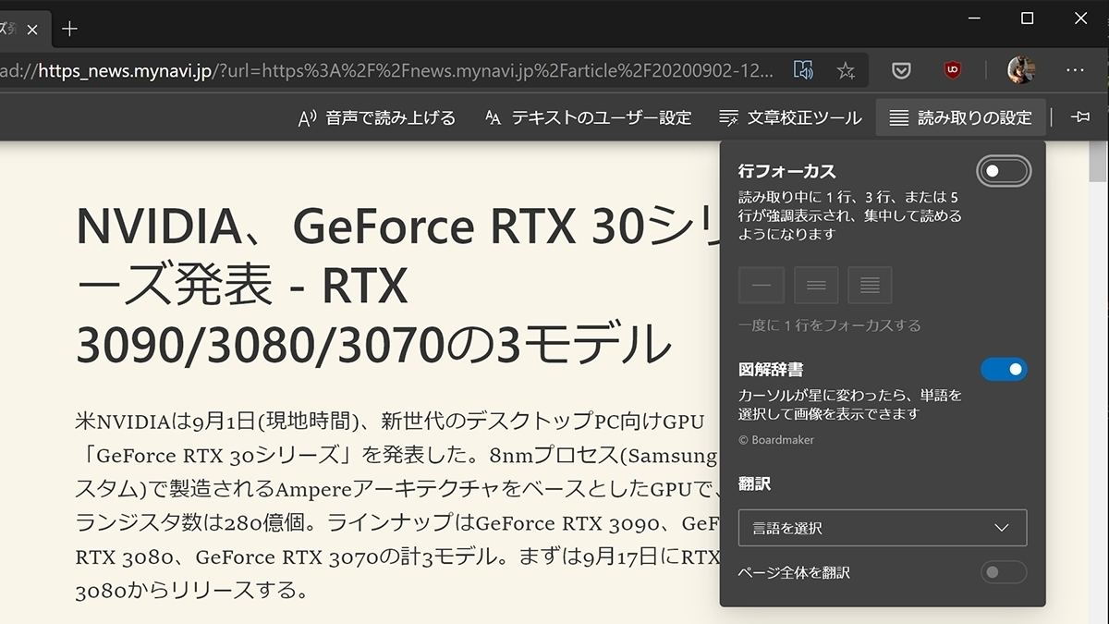Open the Pocket extension icon

point(902,70)
